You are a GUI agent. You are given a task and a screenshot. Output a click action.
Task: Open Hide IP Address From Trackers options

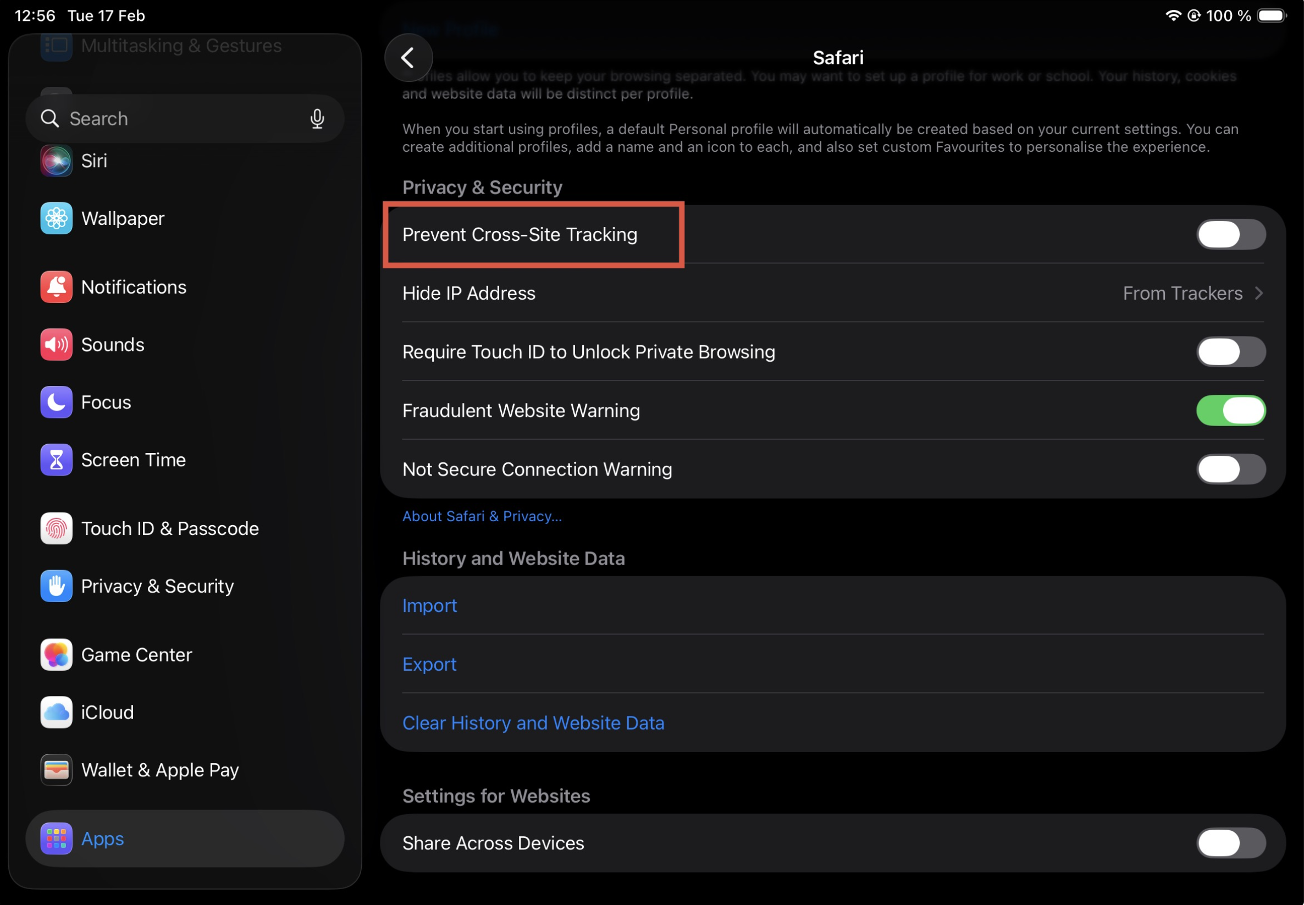click(x=1191, y=294)
